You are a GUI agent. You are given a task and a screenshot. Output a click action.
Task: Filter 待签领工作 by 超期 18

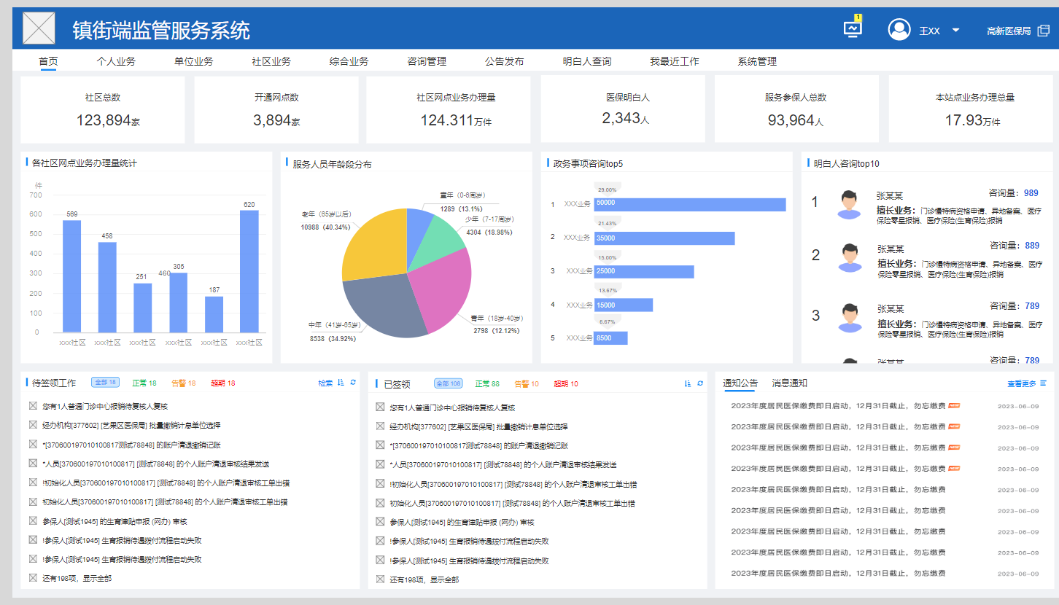pyautogui.click(x=222, y=383)
